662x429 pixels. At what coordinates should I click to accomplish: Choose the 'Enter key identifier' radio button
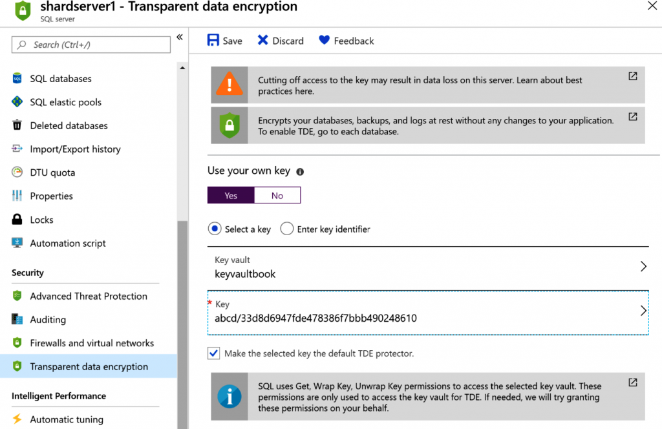[x=287, y=229]
